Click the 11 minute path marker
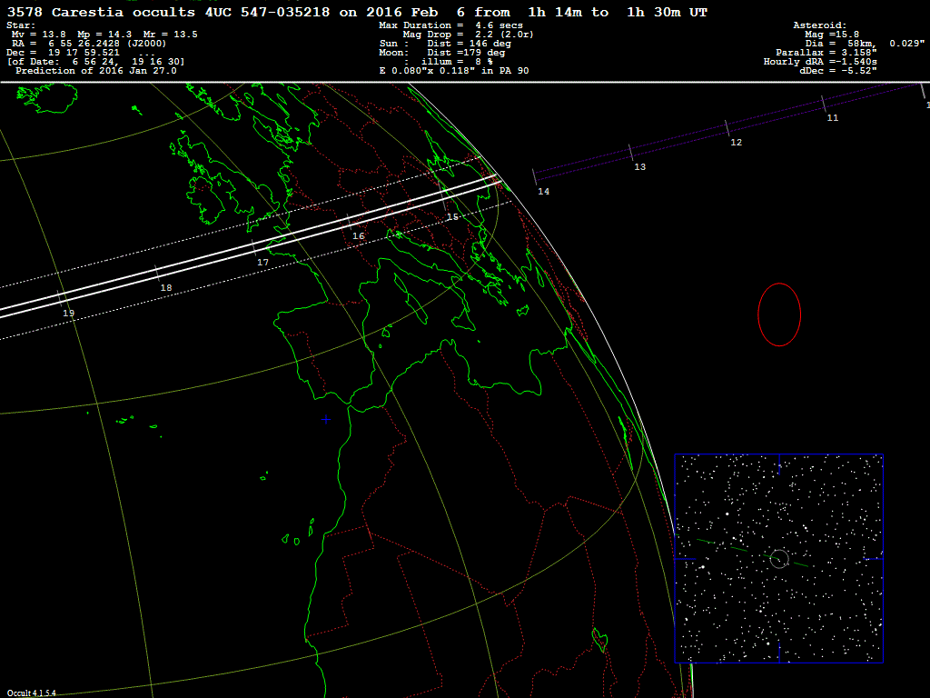 pyautogui.click(x=832, y=118)
